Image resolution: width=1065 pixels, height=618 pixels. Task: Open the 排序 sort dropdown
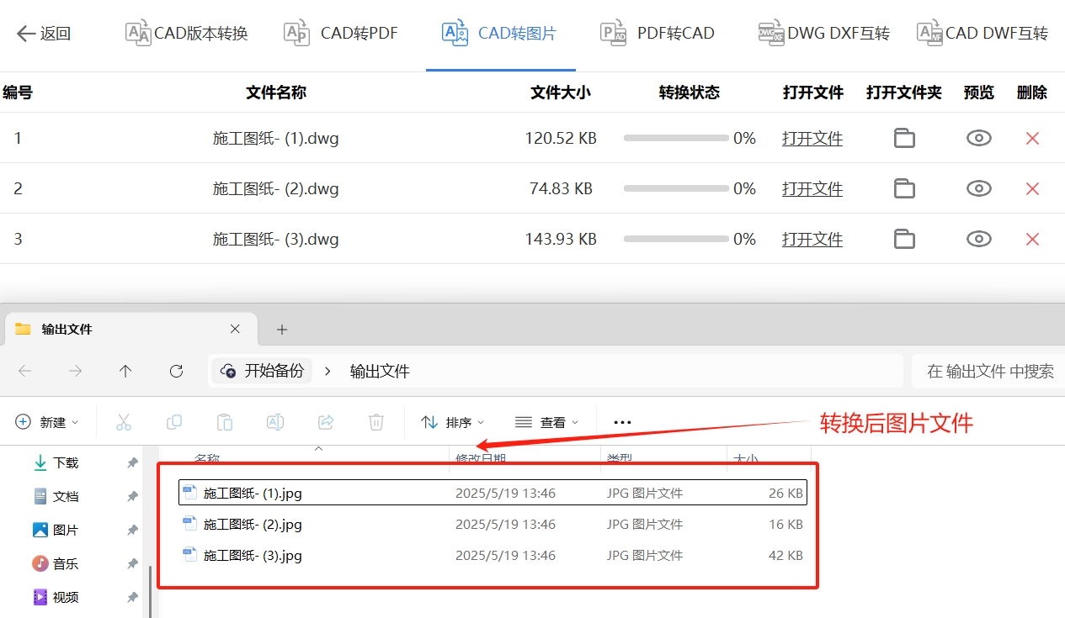coord(453,422)
